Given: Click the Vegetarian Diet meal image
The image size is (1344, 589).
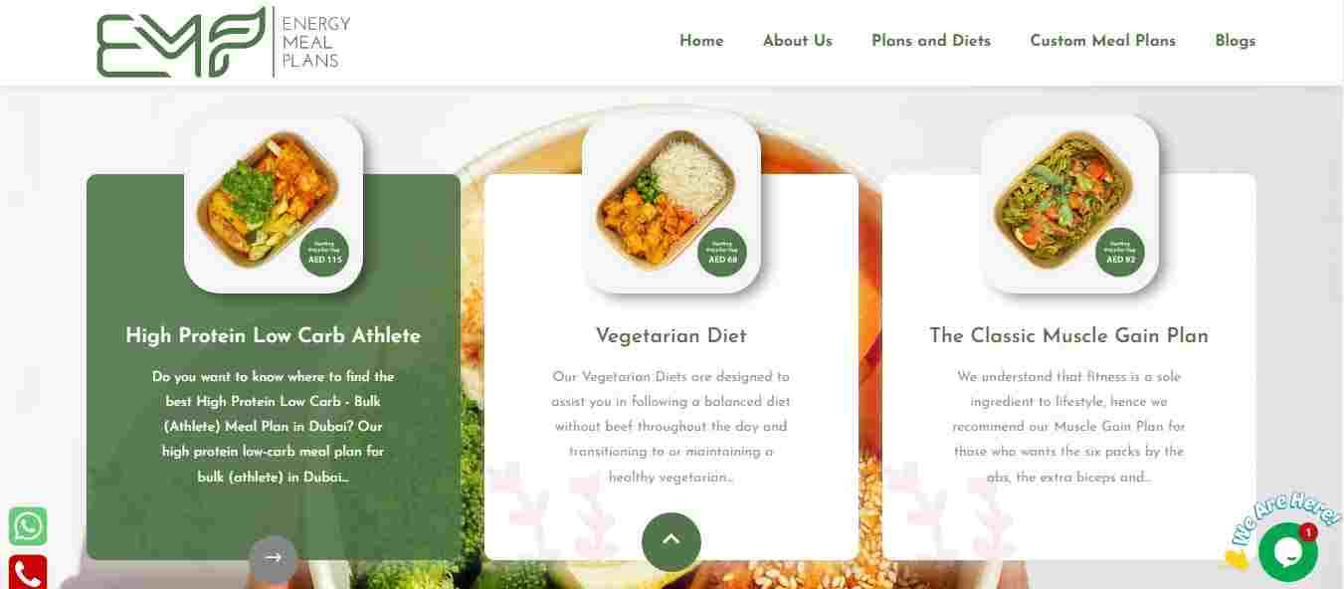Looking at the screenshot, I should click(x=672, y=204).
